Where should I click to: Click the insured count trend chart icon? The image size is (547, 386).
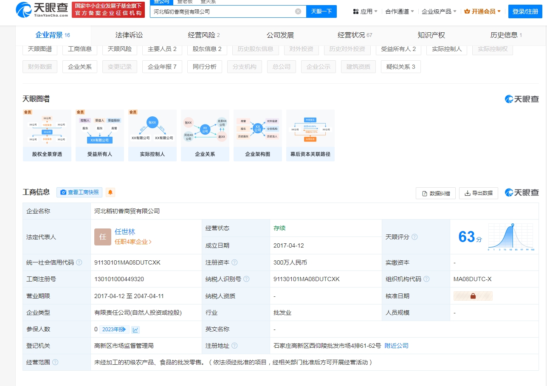(x=135, y=330)
